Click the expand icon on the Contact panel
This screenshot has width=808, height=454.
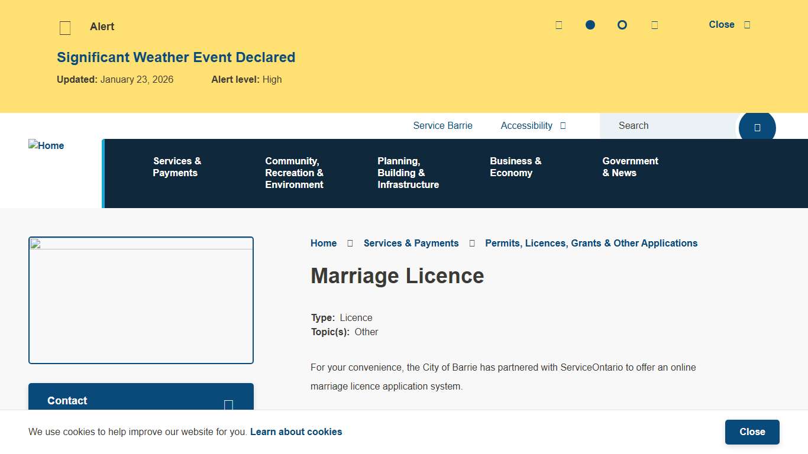pyautogui.click(x=228, y=404)
